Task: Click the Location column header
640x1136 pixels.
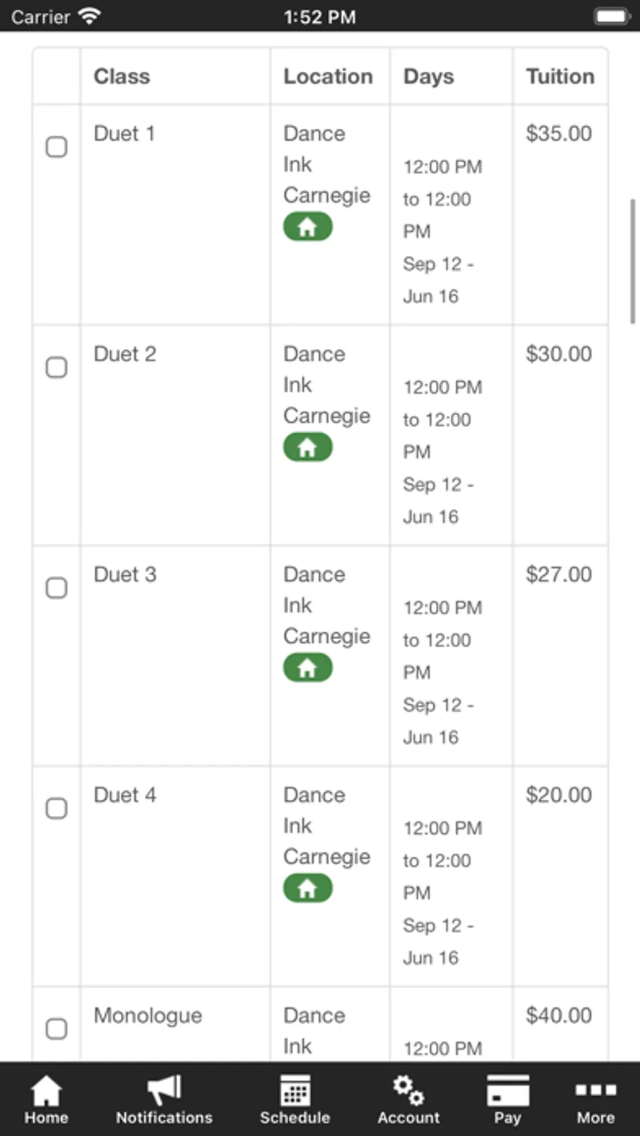Action: [x=328, y=77]
